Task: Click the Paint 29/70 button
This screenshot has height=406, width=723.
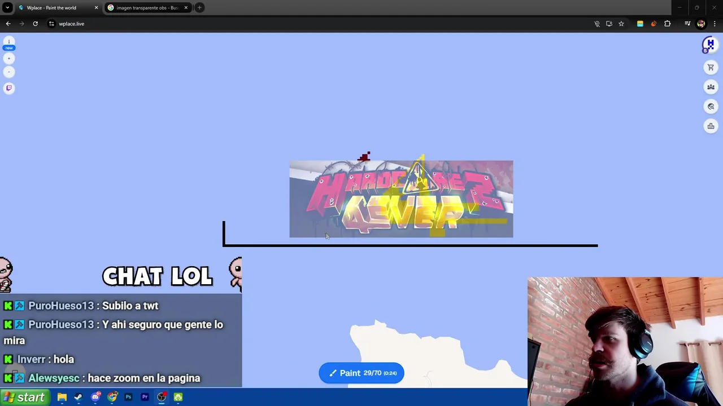Action: pos(361,373)
